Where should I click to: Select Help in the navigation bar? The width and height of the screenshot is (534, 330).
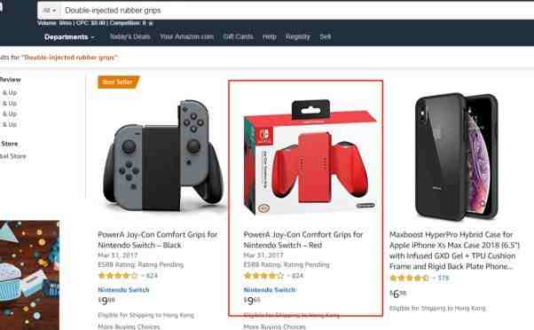270,36
